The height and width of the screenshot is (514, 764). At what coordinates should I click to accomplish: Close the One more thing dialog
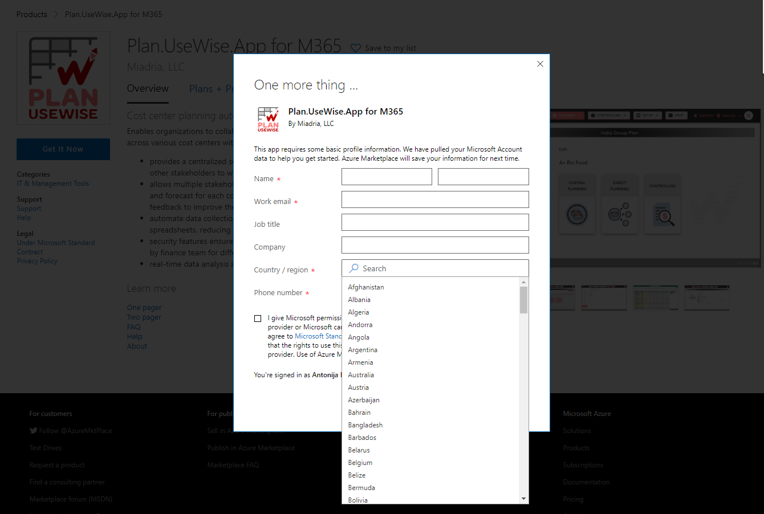point(540,64)
